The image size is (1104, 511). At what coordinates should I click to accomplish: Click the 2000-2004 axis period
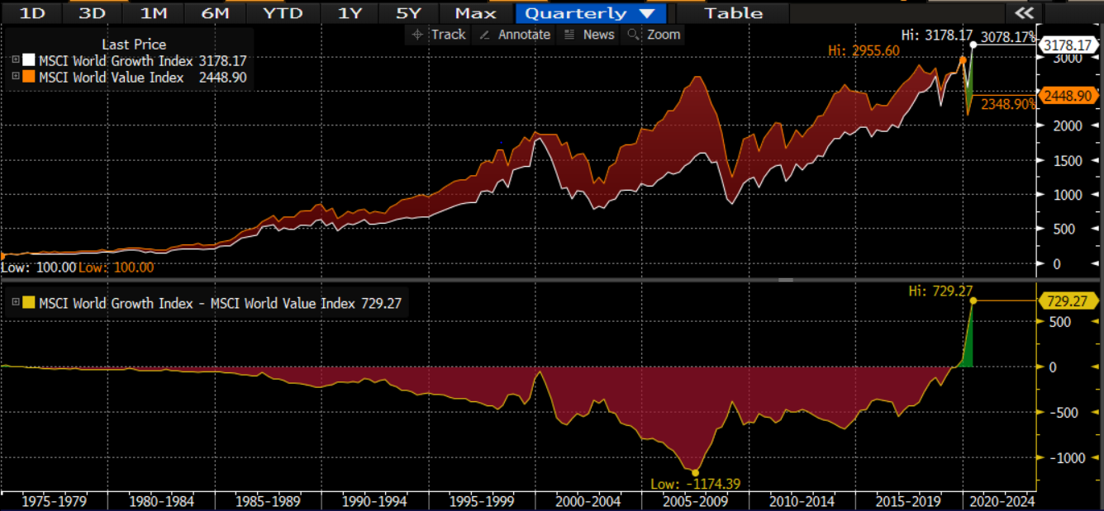[588, 500]
